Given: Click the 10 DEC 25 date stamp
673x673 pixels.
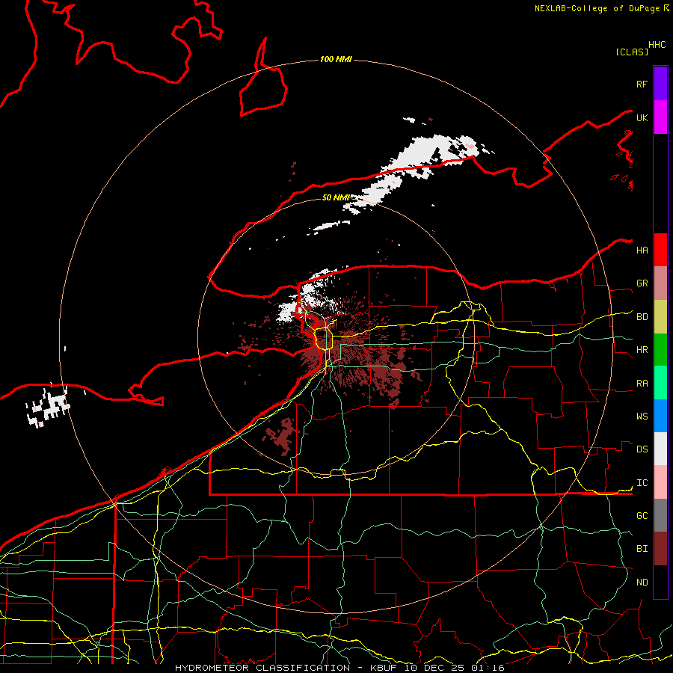Looking at the screenshot, I should (434, 668).
